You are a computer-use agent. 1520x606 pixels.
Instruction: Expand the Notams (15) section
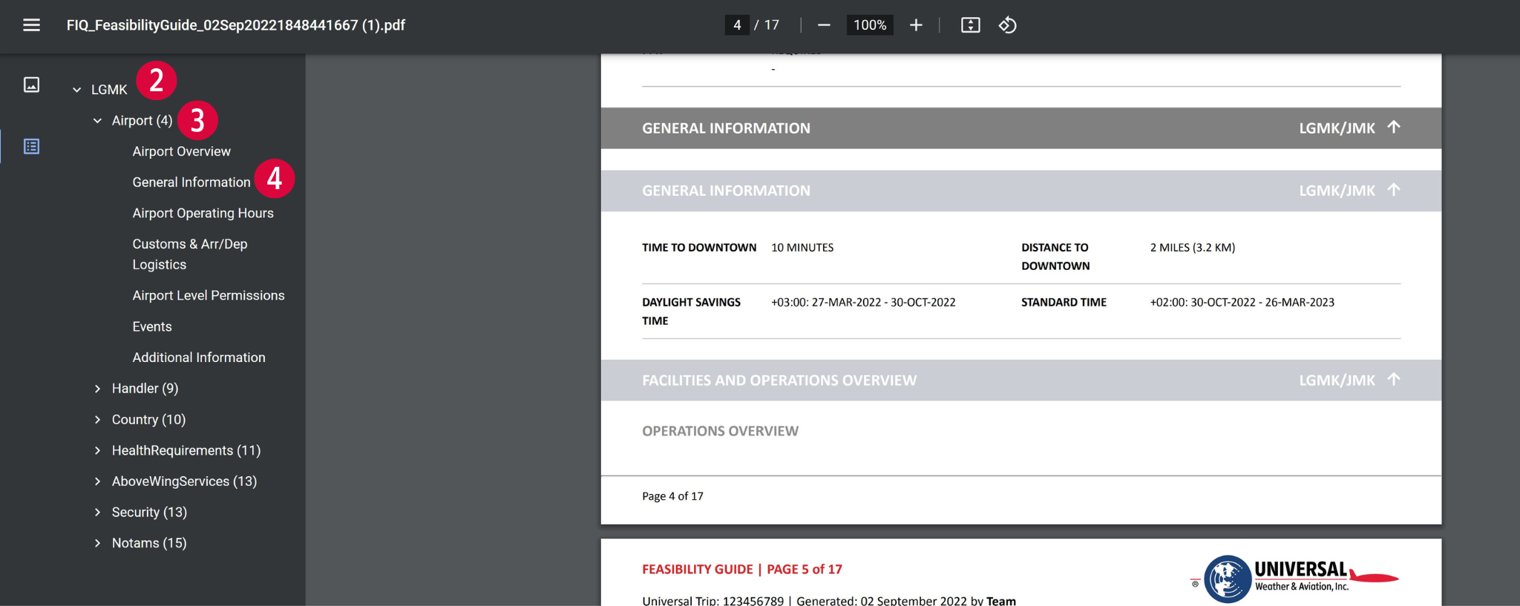97,543
